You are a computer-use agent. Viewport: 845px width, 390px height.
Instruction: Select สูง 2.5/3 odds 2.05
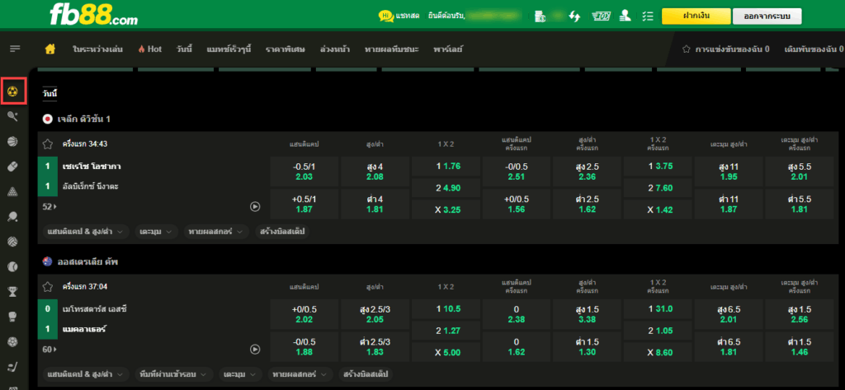375,315
